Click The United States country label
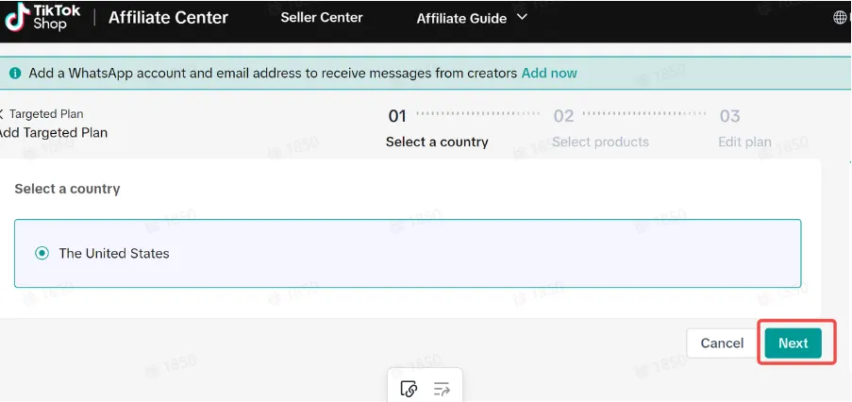 tap(114, 253)
